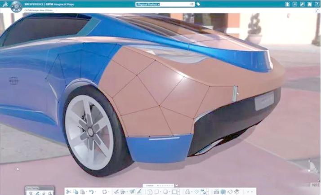Click the share arrow icon
The height and width of the screenshot is (195, 321).
click(302, 4)
